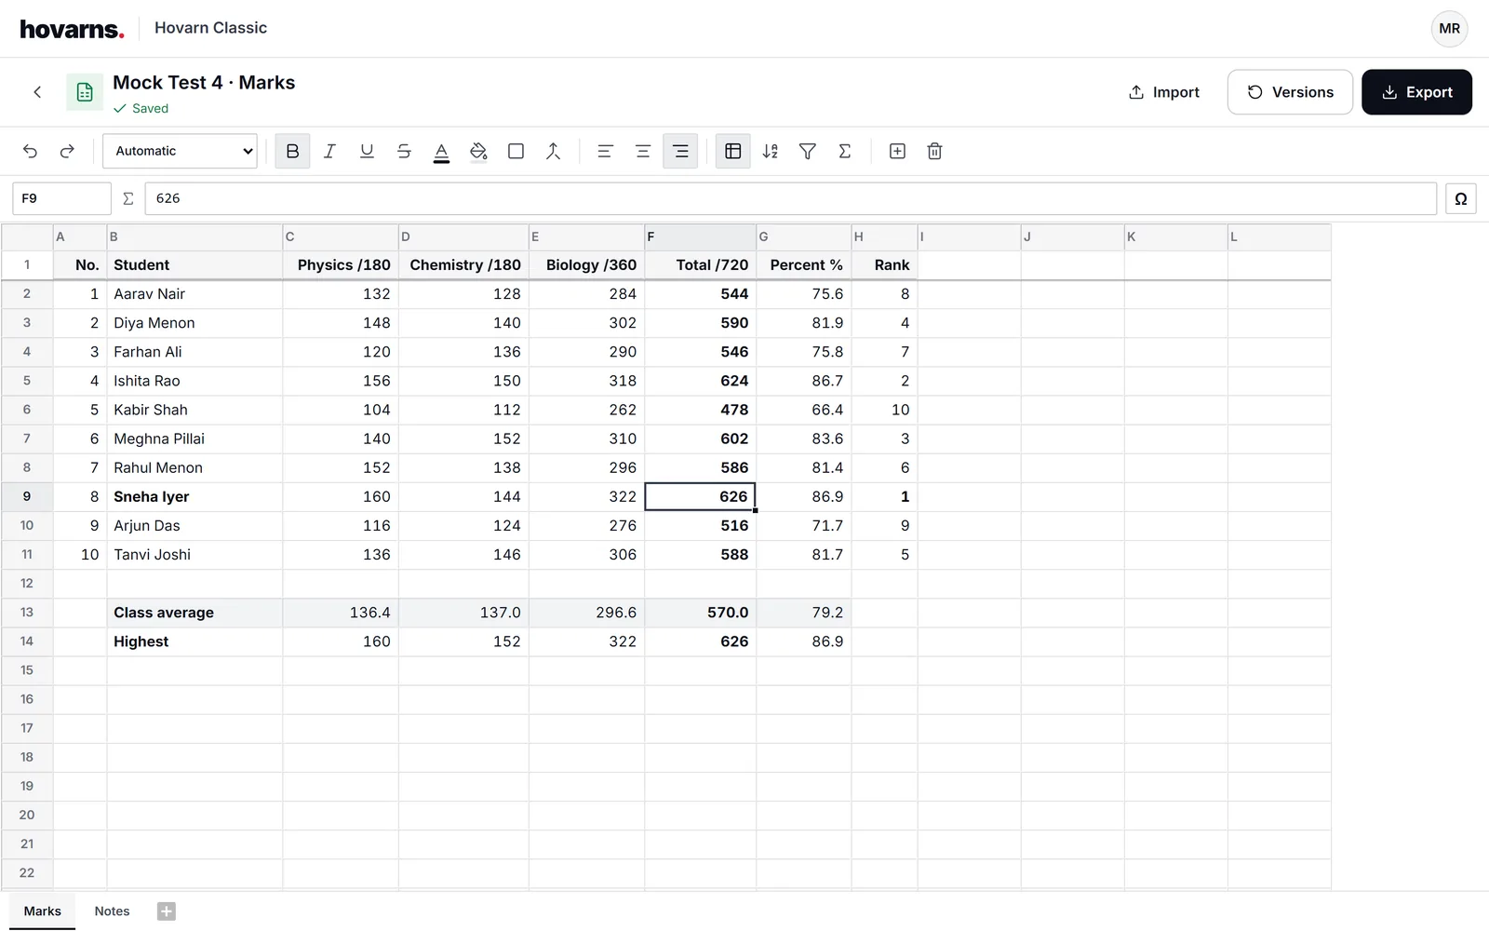
Task: Click the cell reference box F9
Action: coord(61,198)
